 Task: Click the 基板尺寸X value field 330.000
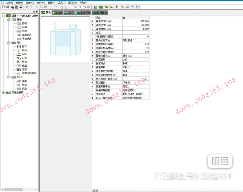pyautogui.click(x=136, y=21)
